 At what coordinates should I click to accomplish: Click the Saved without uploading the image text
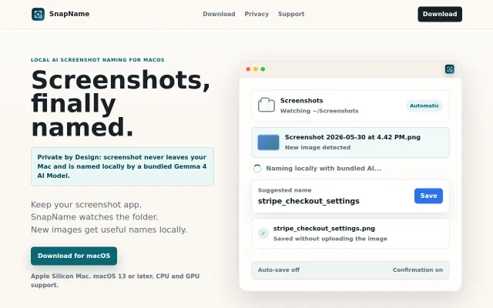[x=330, y=239]
